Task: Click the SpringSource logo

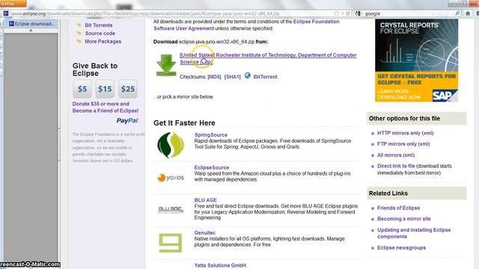Action: pyautogui.click(x=171, y=145)
